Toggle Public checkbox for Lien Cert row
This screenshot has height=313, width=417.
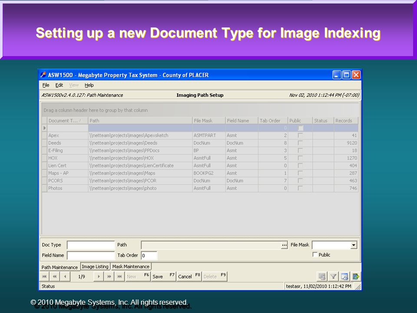click(x=300, y=166)
